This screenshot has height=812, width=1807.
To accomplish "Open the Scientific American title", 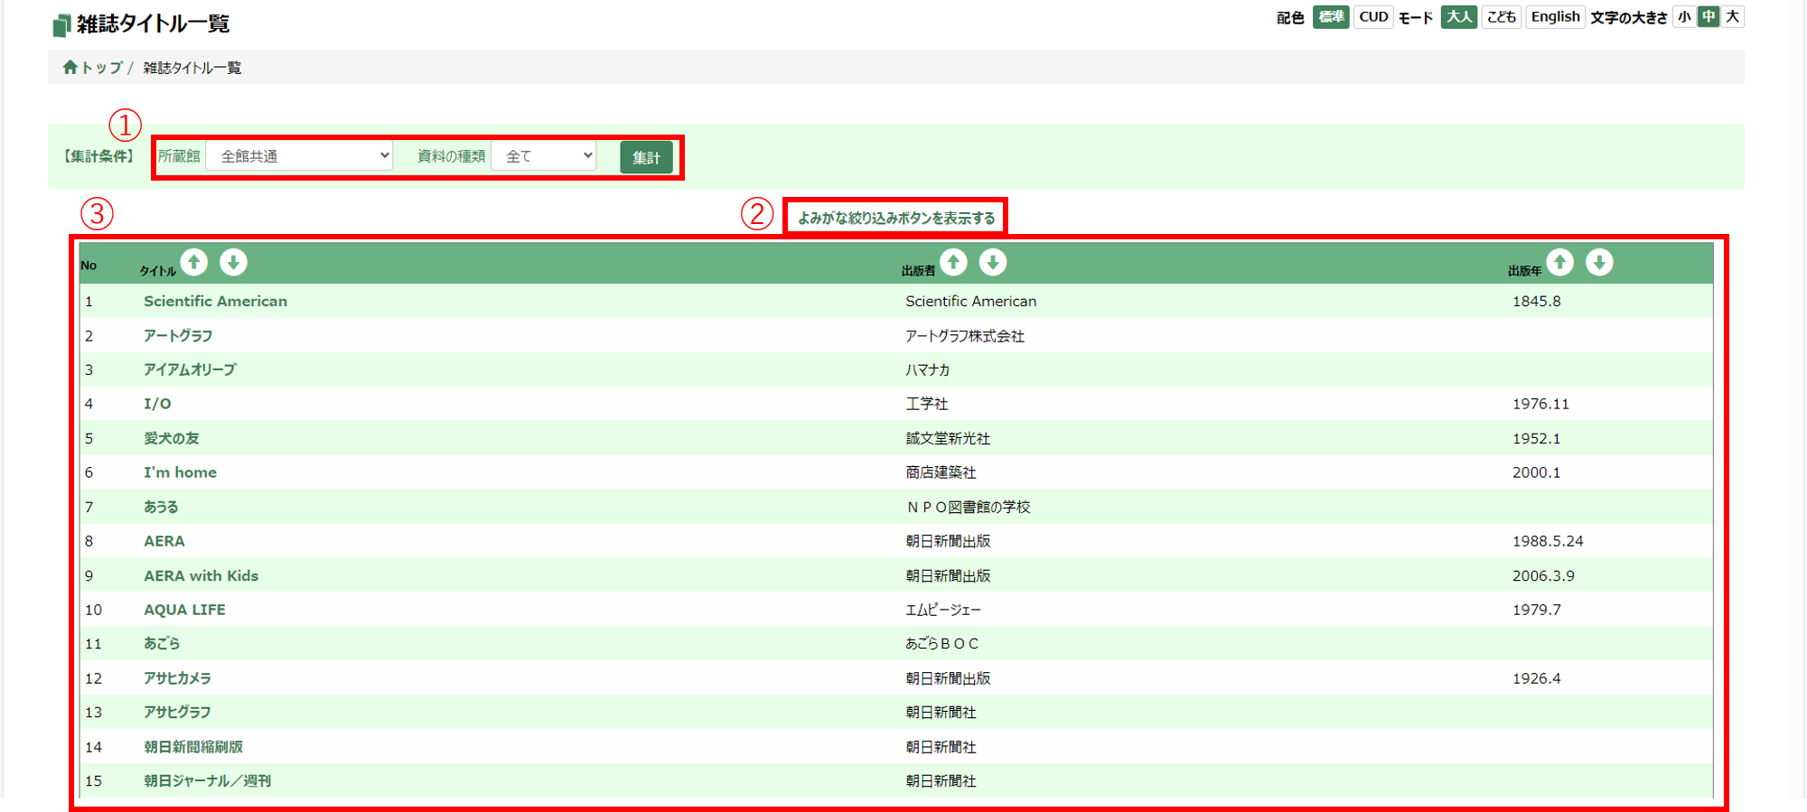I will click(x=215, y=302).
